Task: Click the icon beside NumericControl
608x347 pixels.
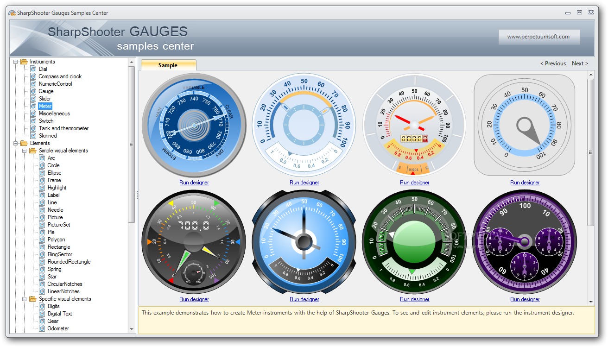Action: [33, 84]
